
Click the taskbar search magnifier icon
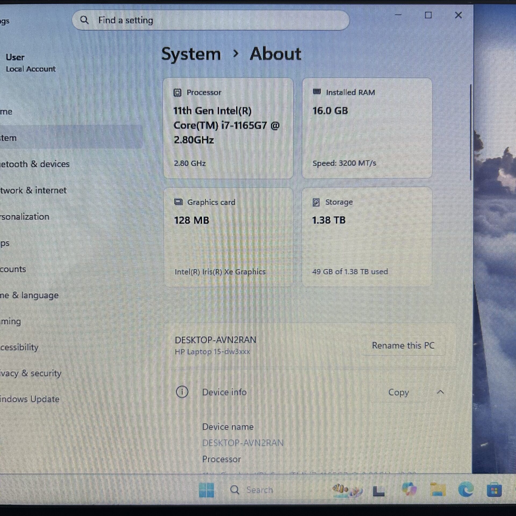pyautogui.click(x=235, y=490)
